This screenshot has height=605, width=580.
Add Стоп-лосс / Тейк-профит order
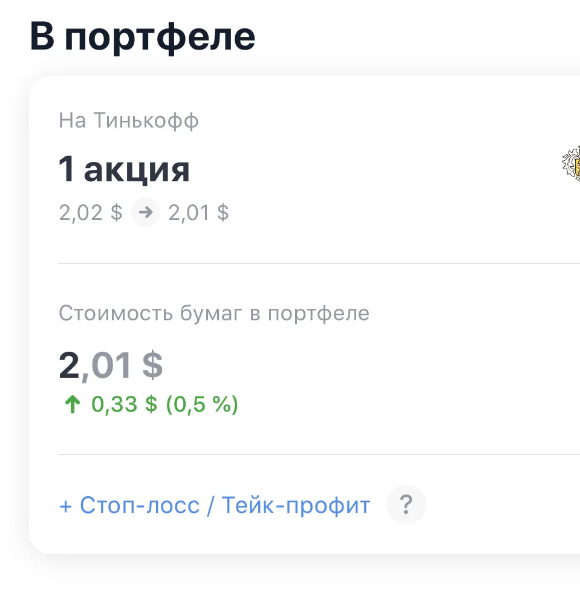(215, 505)
